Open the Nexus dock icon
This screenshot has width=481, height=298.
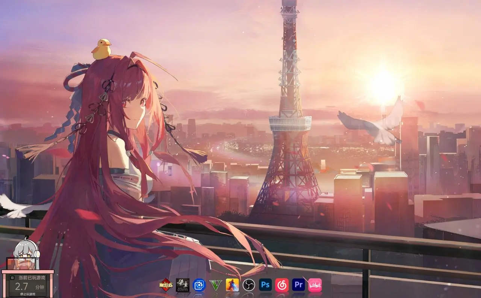click(166, 285)
